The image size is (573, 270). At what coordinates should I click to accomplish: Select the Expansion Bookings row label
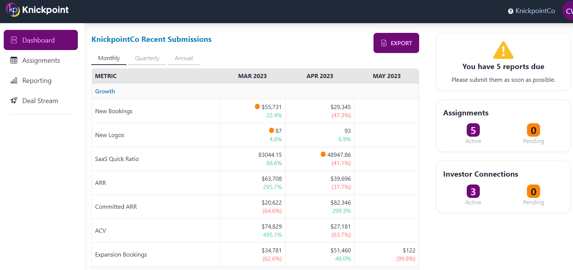[121, 254]
